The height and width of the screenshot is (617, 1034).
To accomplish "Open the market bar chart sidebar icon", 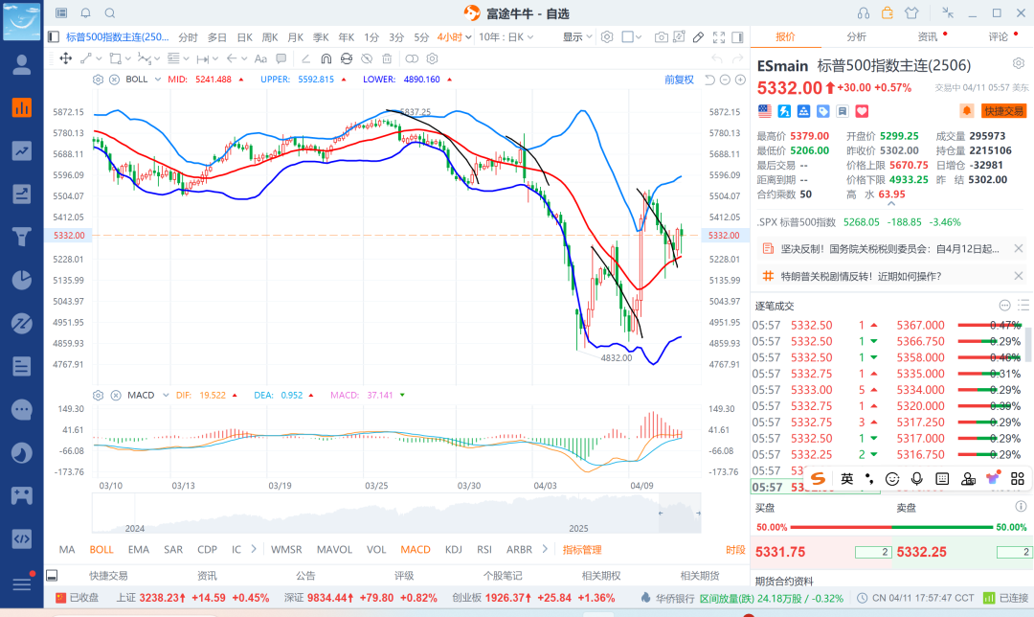I will click(22, 107).
